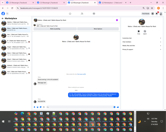Open the site information icon in address bar
Viewport: 166px width, 132px height.
pyautogui.click(x=18, y=8)
